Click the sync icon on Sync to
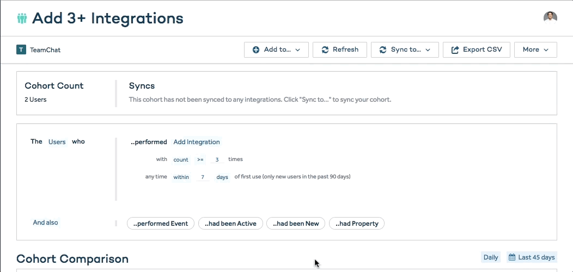The width and height of the screenshot is (573, 272). tap(383, 50)
